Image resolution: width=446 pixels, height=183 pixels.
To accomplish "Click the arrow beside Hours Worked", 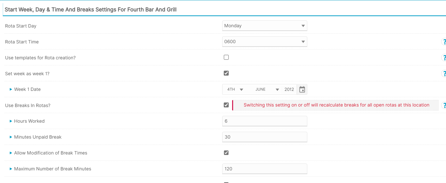I will click(11, 121).
